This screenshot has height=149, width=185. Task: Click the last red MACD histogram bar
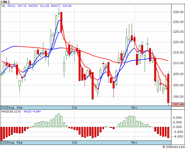[x=168, y=132]
